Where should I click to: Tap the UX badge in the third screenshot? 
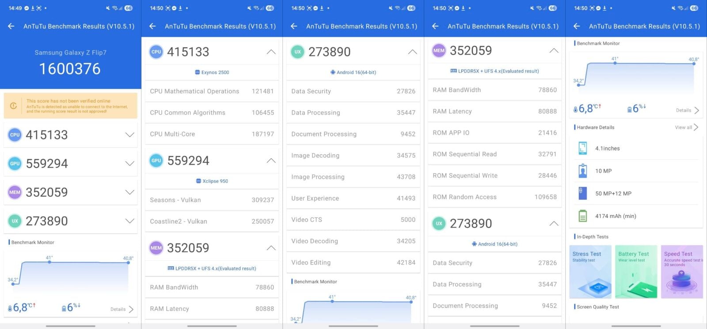(298, 52)
